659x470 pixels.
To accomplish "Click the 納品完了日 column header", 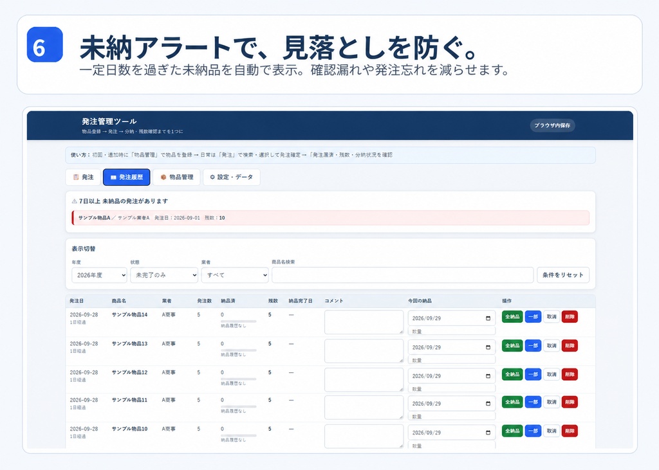I will (x=301, y=301).
